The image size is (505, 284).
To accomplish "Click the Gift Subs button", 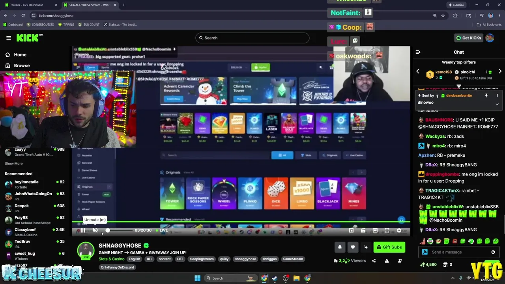I will [x=389, y=247].
